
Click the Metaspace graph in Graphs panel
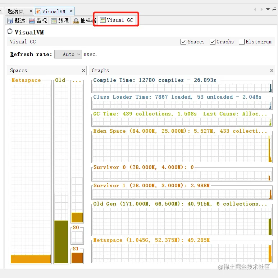(182, 253)
